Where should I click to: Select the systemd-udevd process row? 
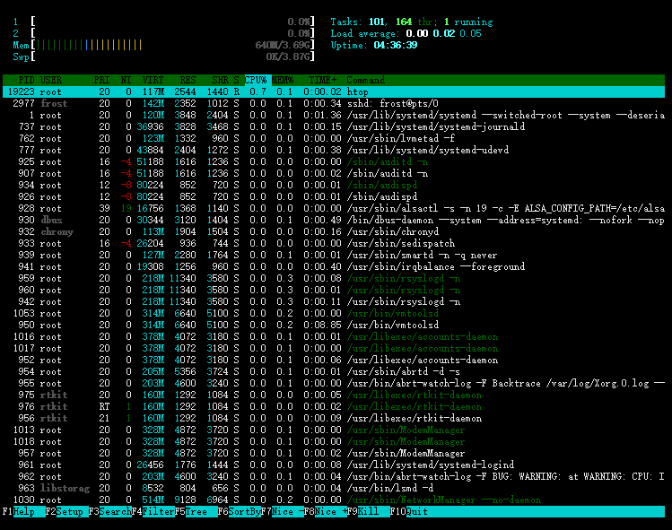coord(334,150)
